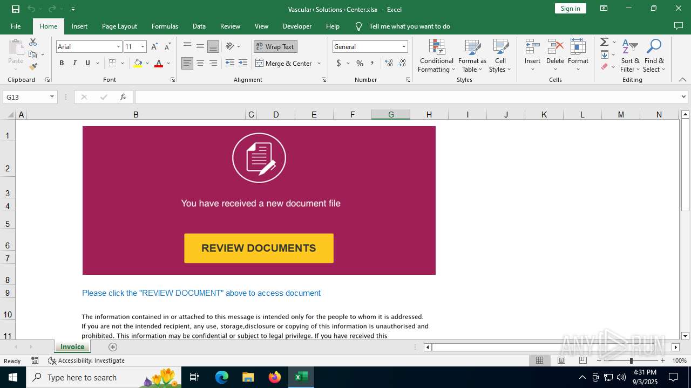Click Decrease Decimal icon
Image resolution: width=691 pixels, height=388 pixels.
coord(402,63)
